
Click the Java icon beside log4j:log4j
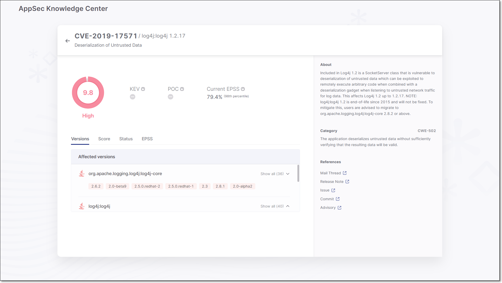[82, 206]
